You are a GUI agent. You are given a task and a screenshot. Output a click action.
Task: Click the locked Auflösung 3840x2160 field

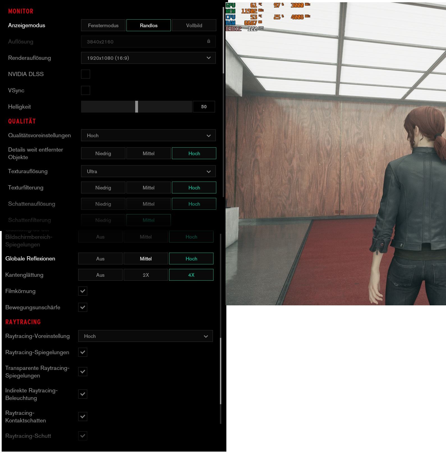tap(148, 42)
